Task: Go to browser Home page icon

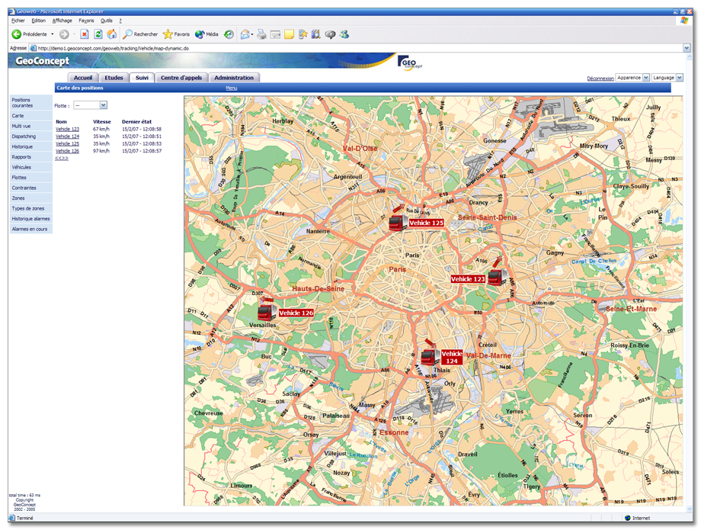Action: (x=112, y=34)
